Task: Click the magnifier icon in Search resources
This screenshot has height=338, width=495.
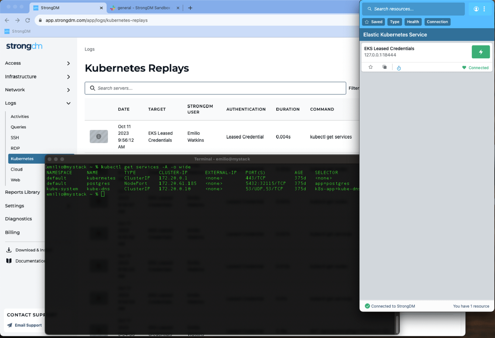Action: [369, 9]
